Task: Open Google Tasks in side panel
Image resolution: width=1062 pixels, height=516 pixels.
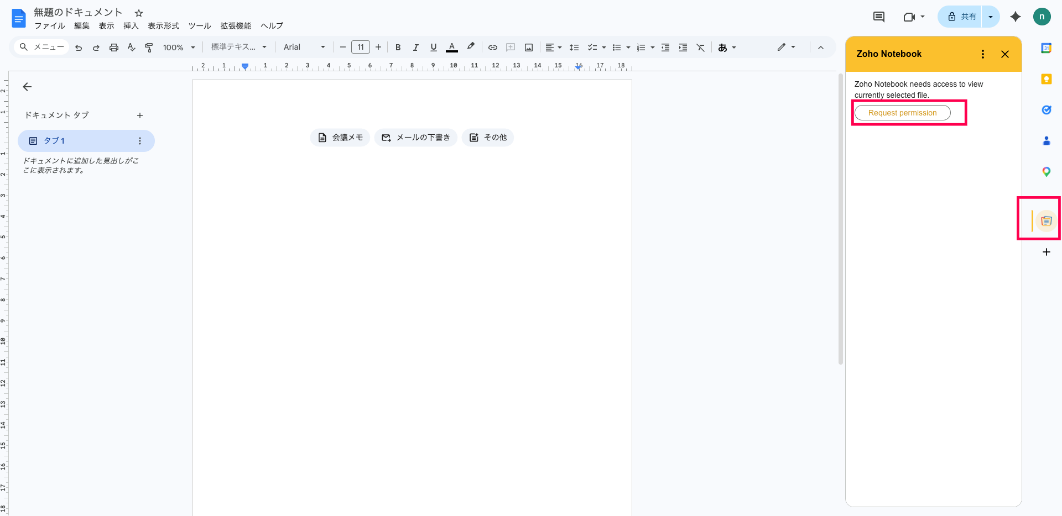Action: 1046,110
